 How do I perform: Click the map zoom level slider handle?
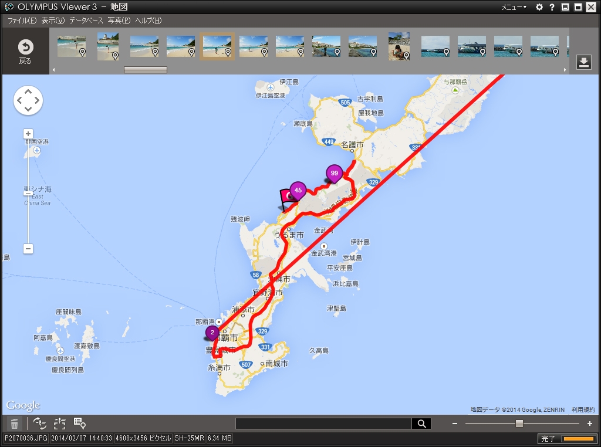click(x=28, y=192)
